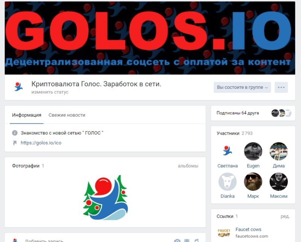Open Светлана's member avatar

pyautogui.click(x=228, y=151)
